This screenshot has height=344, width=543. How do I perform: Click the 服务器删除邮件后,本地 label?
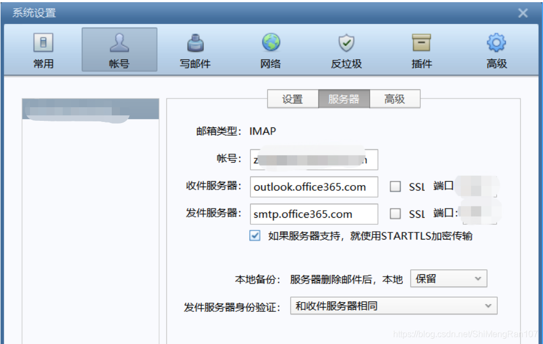[x=346, y=279]
